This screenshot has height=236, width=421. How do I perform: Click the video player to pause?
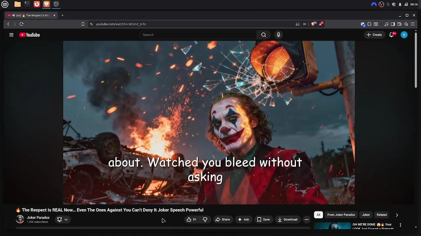pyautogui.click(x=209, y=123)
